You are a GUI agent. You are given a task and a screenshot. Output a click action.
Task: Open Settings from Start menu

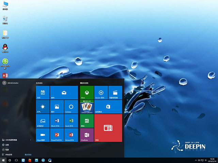(7, 145)
